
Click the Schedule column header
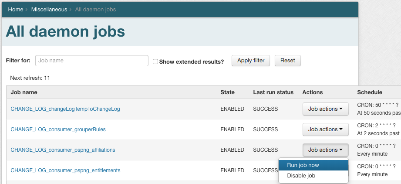pyautogui.click(x=370, y=92)
